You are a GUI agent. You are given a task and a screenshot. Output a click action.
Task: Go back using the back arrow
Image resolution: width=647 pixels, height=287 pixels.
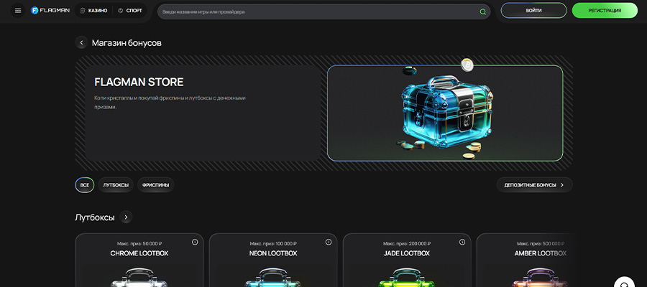pyautogui.click(x=82, y=43)
